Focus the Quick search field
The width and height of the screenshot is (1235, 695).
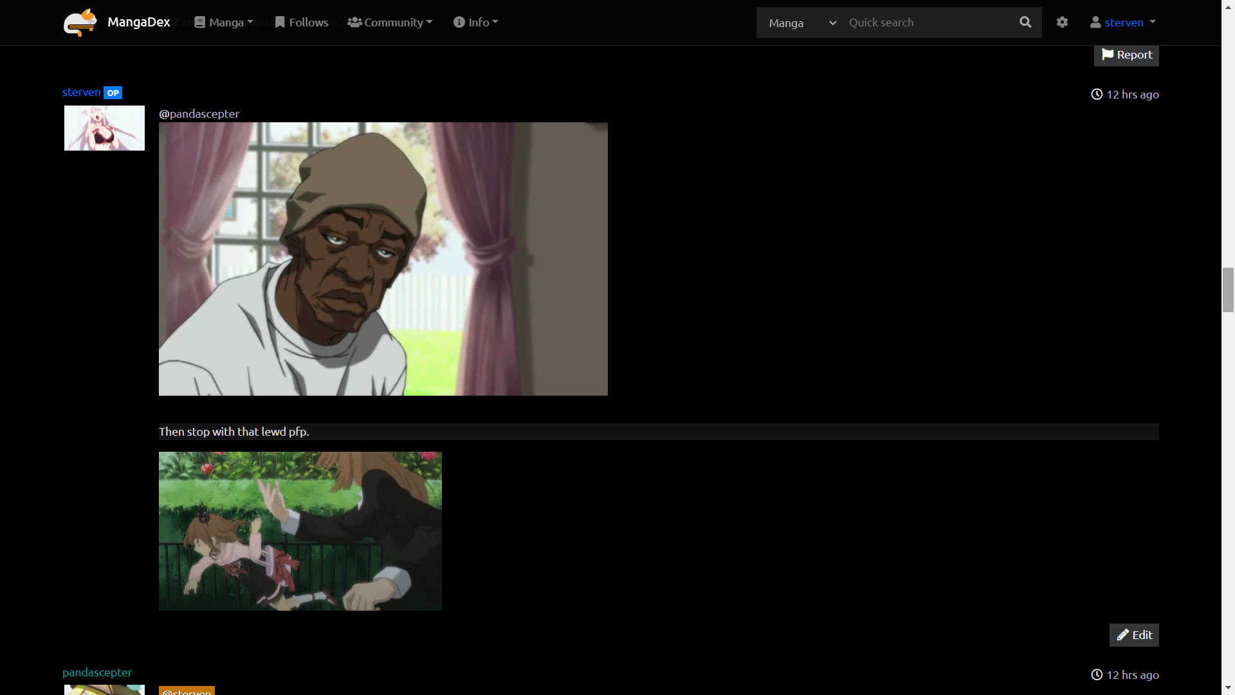point(926,23)
